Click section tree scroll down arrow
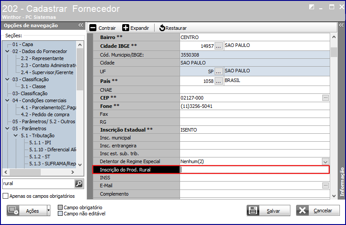346x225 pixels. [80, 164]
